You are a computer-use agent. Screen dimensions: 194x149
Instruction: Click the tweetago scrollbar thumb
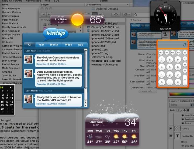tap(85, 69)
